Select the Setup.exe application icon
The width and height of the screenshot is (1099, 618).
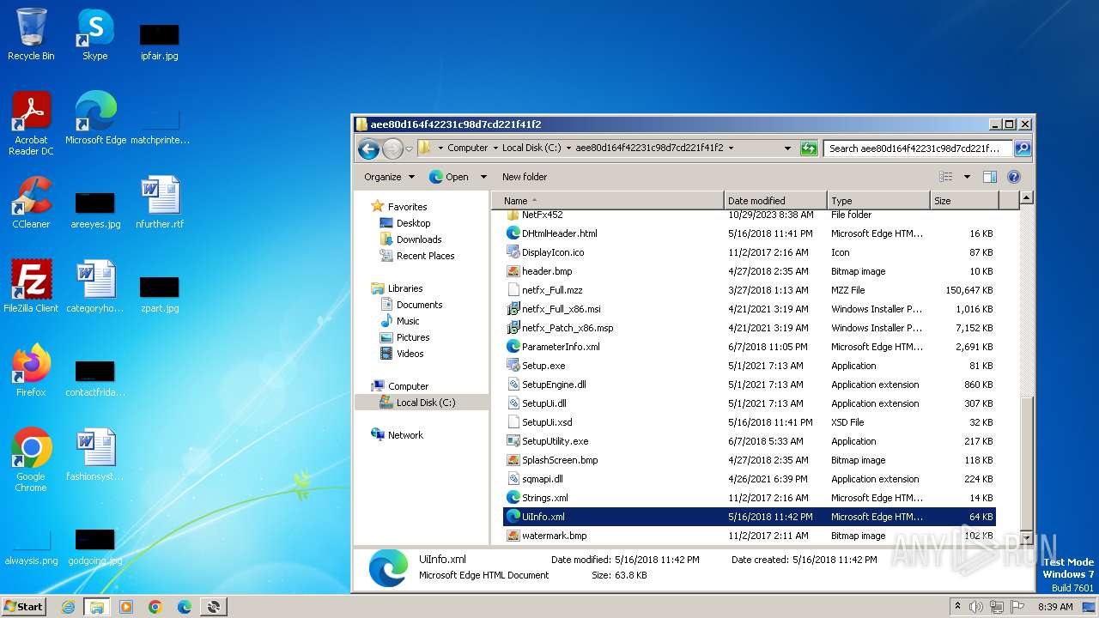pyautogui.click(x=513, y=366)
